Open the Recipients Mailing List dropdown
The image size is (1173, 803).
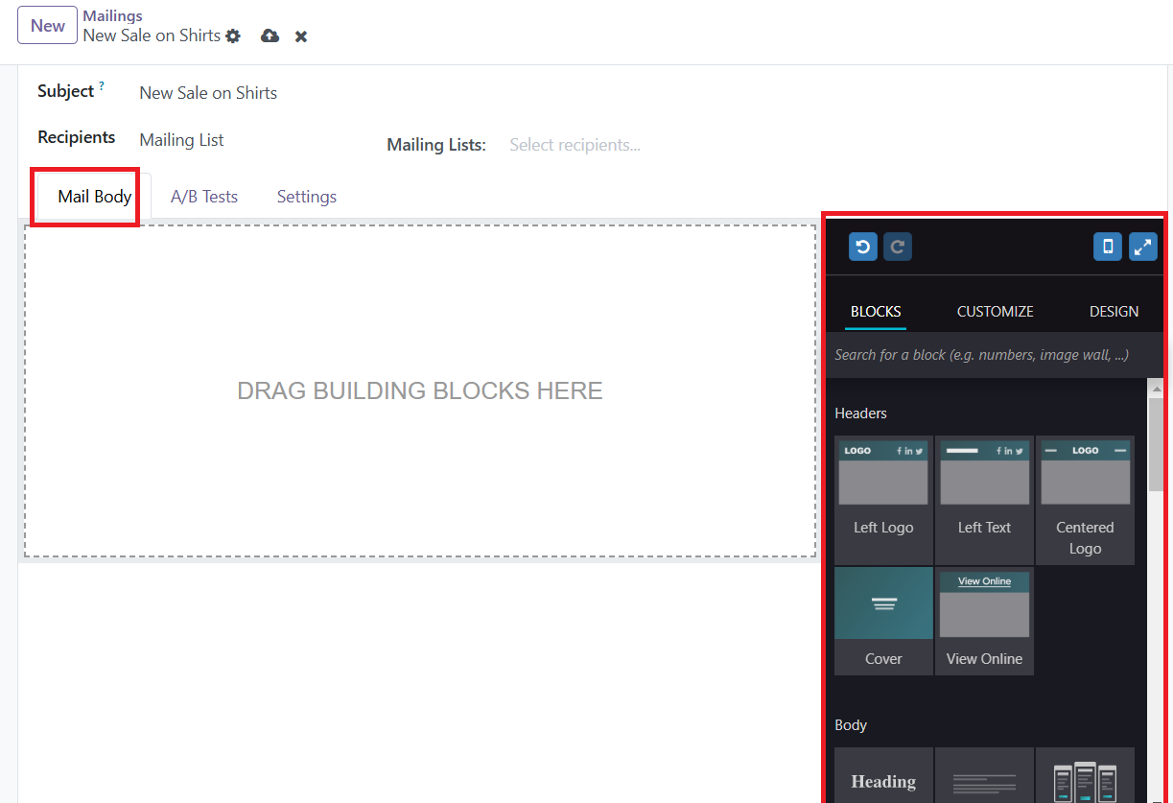coord(181,140)
